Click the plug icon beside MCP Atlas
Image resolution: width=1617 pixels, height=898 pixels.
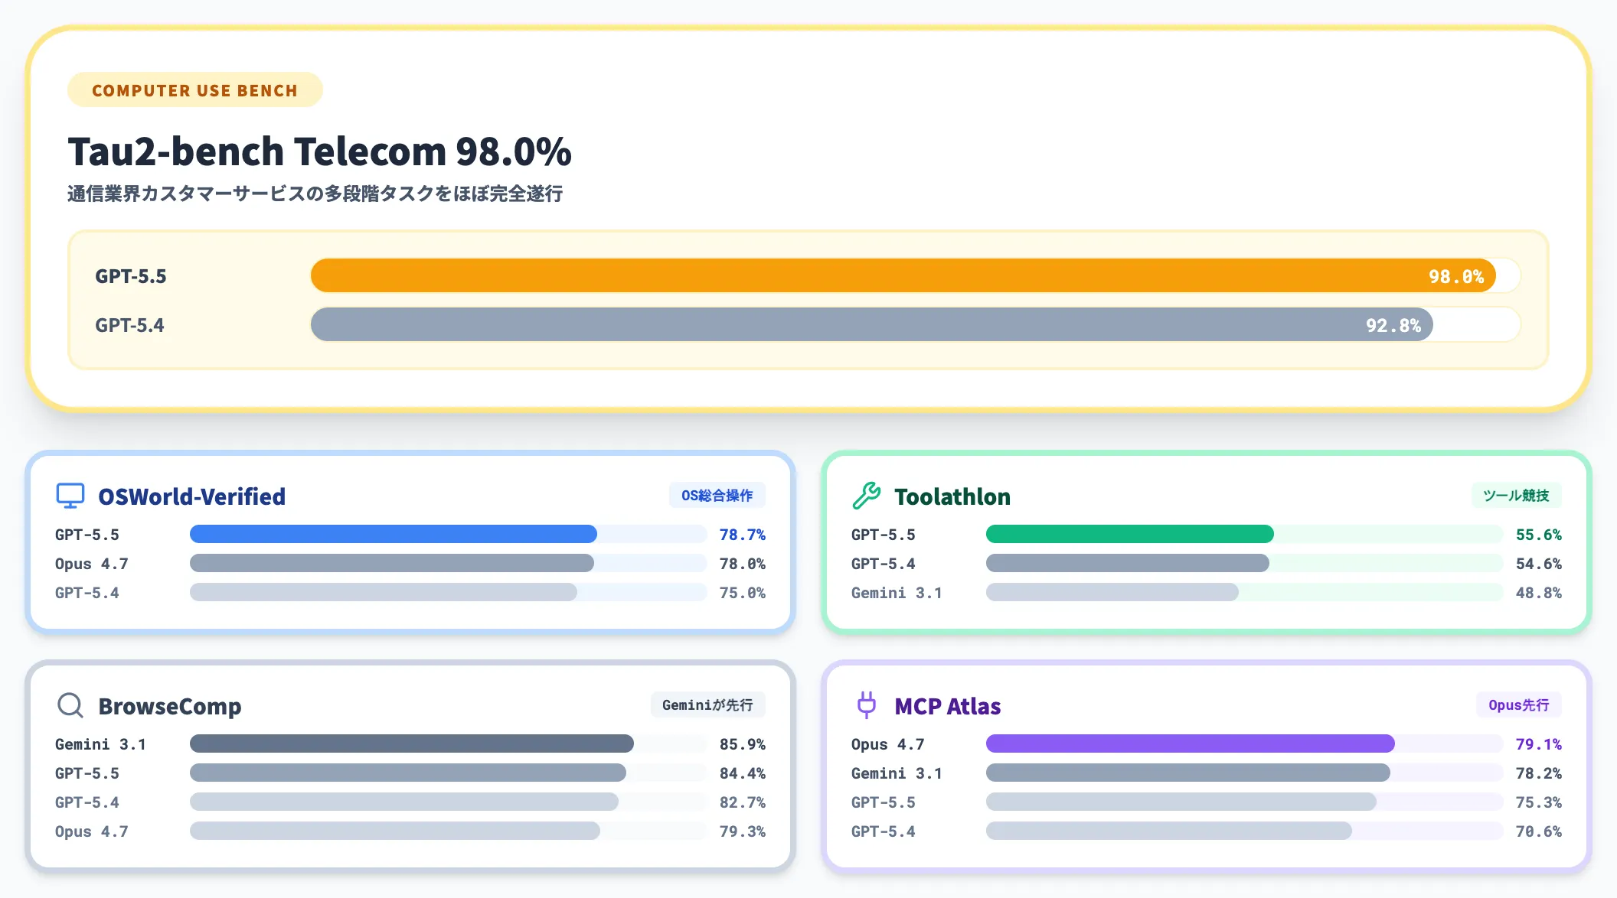(x=866, y=704)
